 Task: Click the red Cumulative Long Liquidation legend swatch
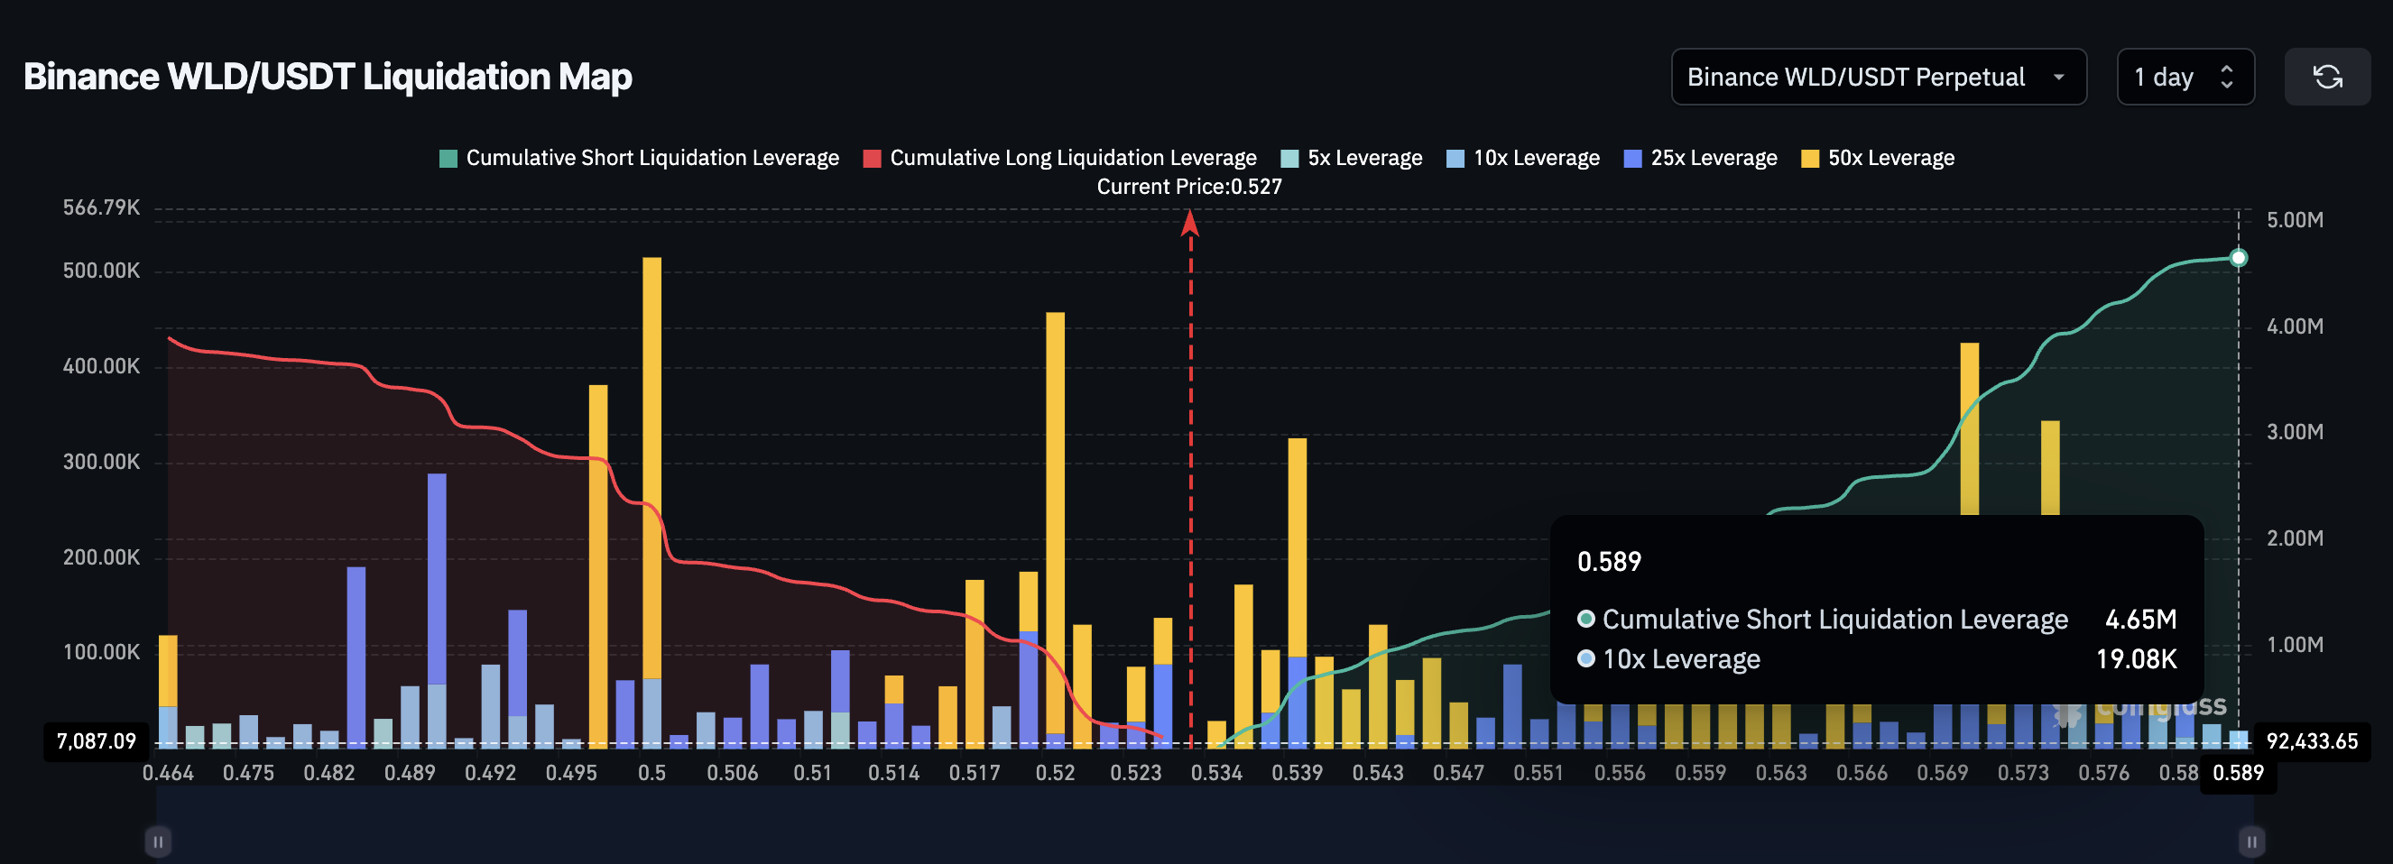(873, 158)
